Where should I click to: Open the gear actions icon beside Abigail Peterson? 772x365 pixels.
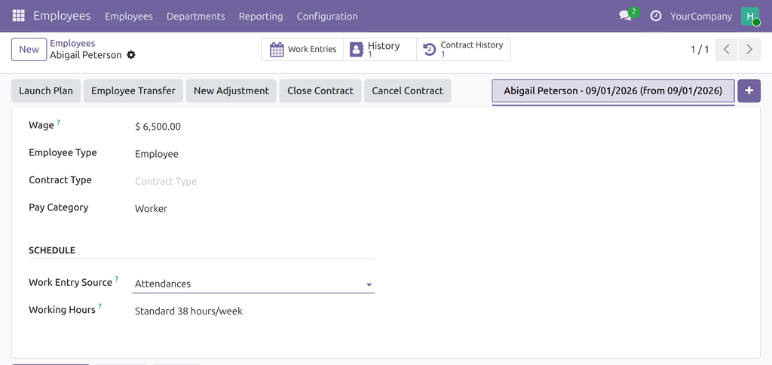(131, 55)
